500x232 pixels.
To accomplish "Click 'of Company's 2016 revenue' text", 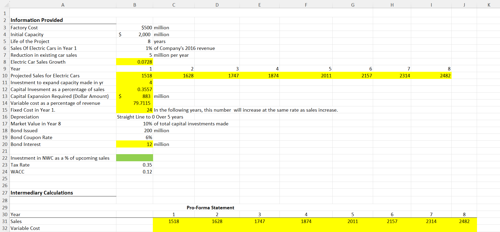I will coord(184,48).
